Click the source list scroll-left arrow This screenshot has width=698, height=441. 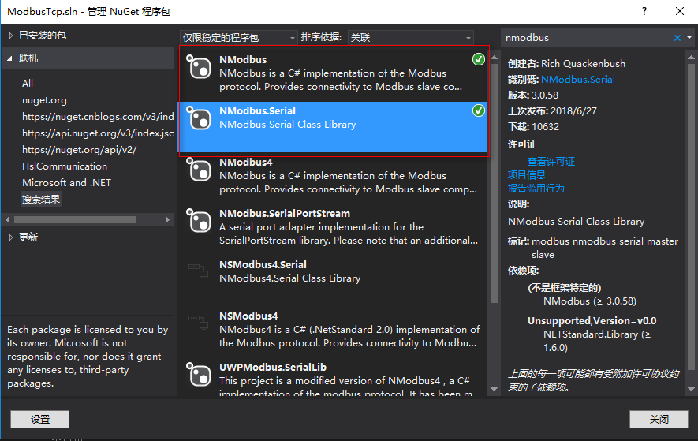point(7,219)
